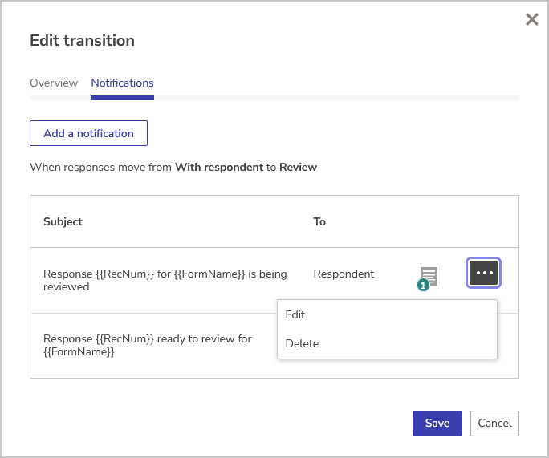The width and height of the screenshot is (549, 458).
Task: Click Add a notification button
Action: [x=88, y=133]
